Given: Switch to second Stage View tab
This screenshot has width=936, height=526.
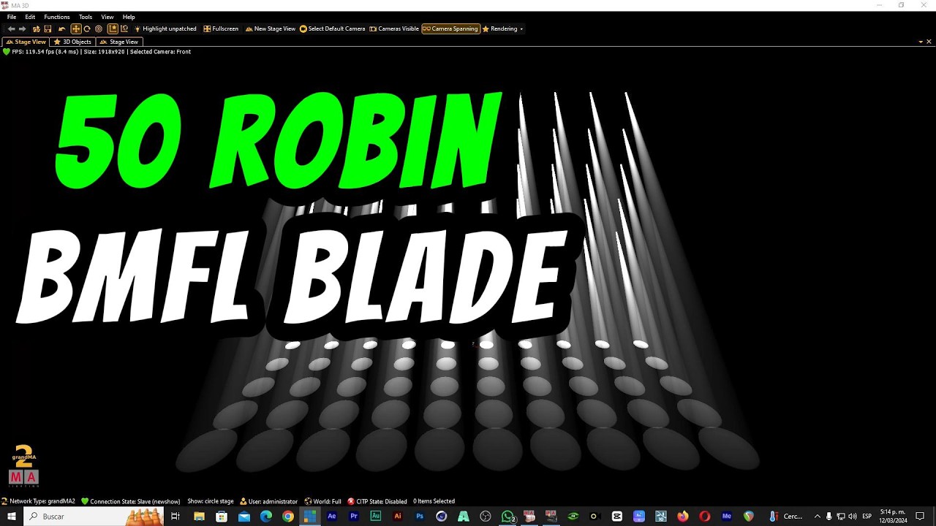Looking at the screenshot, I should tap(118, 42).
